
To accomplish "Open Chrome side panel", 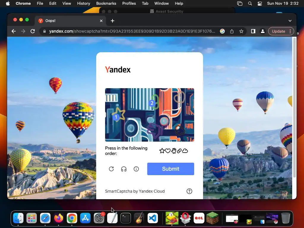I will pos(253,31).
